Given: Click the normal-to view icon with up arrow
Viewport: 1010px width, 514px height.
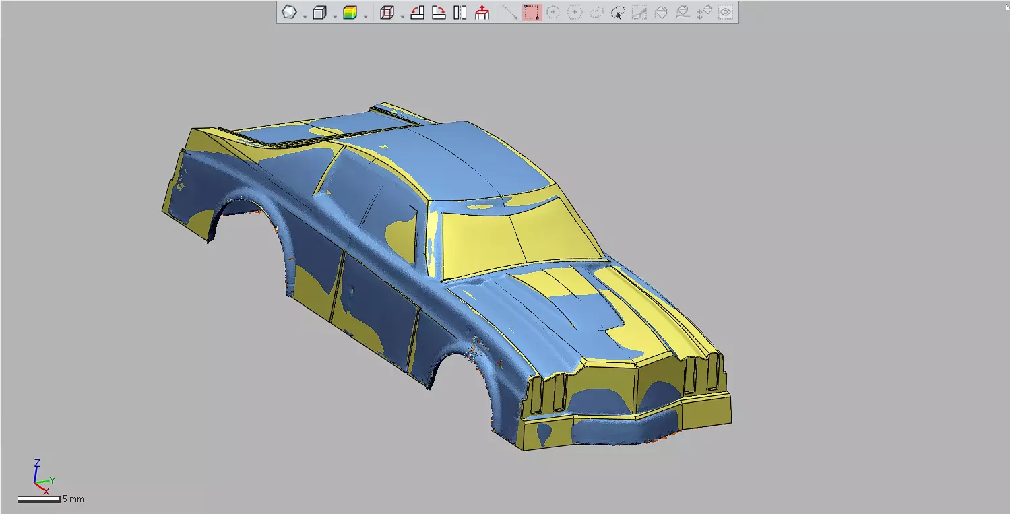Looking at the screenshot, I should (482, 12).
